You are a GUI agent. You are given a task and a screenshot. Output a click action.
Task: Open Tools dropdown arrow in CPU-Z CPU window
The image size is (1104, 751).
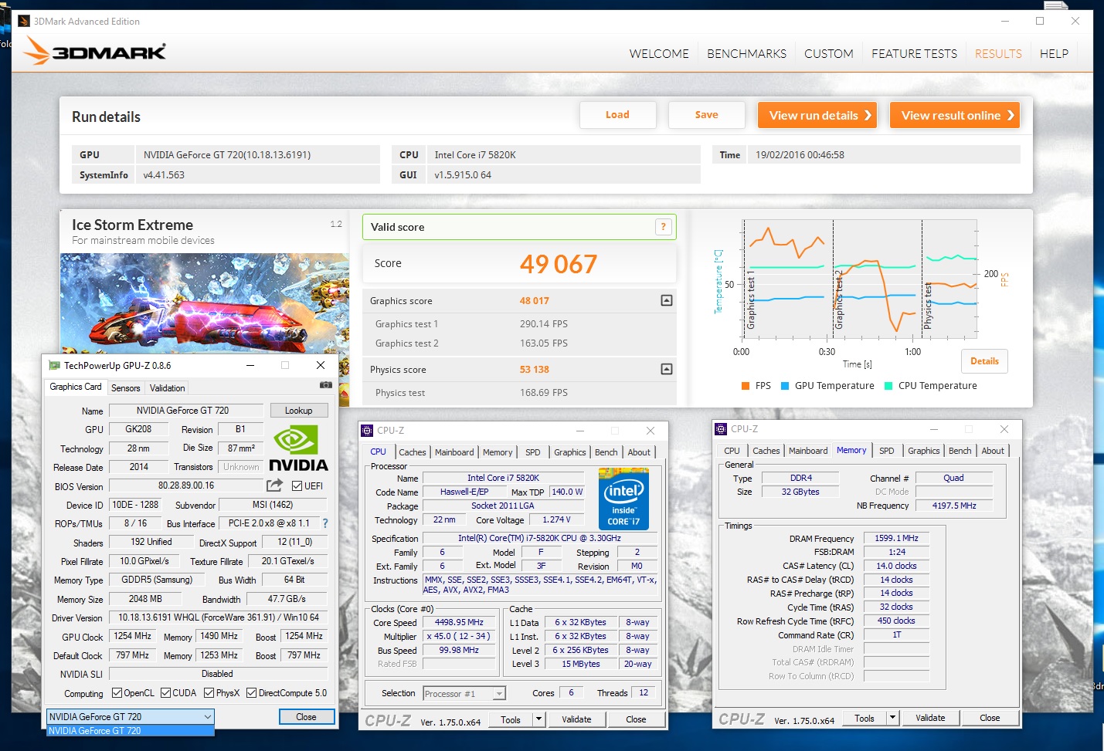[540, 719]
